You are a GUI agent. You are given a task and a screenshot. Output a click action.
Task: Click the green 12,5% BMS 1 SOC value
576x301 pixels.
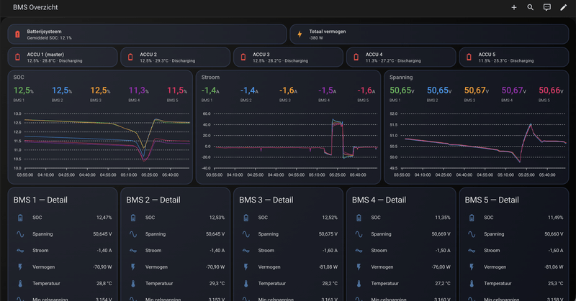coord(24,91)
